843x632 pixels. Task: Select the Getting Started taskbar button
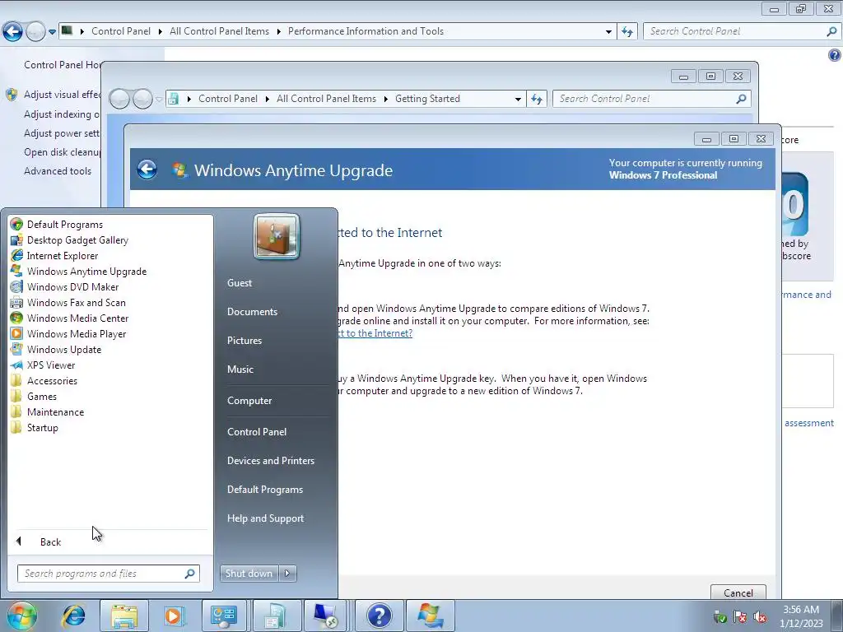pos(277,616)
